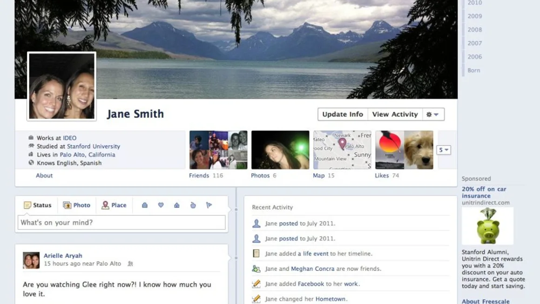Open the Palo Alto, California link
The image size is (540, 304).
click(88, 155)
